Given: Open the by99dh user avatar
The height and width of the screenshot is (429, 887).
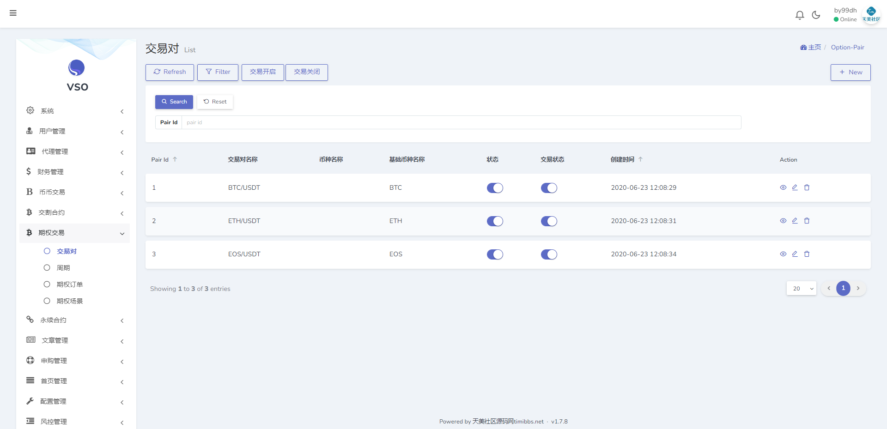Looking at the screenshot, I should 871,14.
